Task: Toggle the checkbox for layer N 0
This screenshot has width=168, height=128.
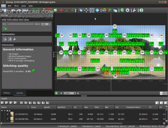Action: tap(5, 110)
